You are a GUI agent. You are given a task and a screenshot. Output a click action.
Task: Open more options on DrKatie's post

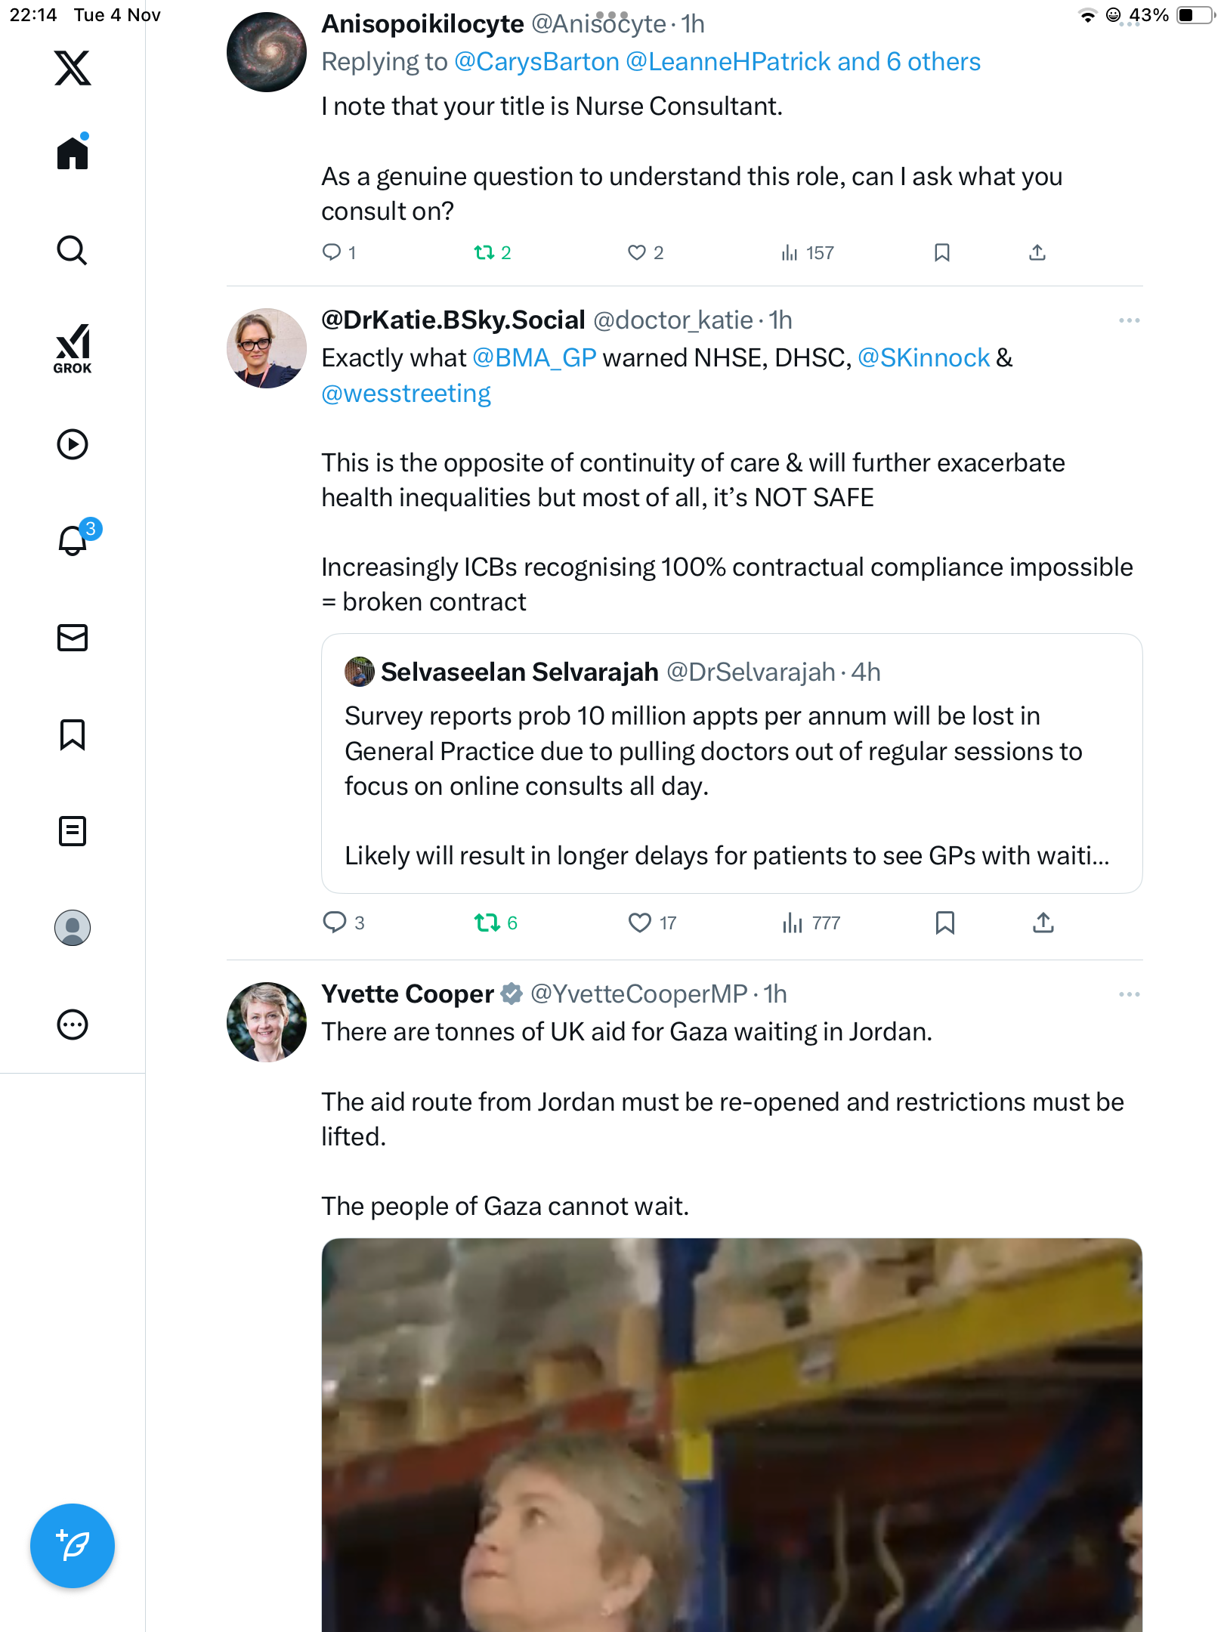pos(1129,320)
